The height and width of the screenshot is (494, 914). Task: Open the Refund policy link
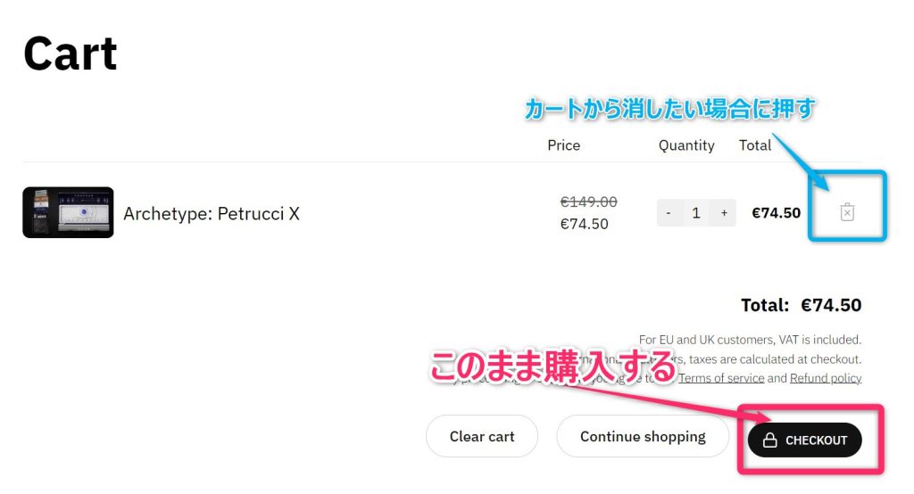point(826,378)
